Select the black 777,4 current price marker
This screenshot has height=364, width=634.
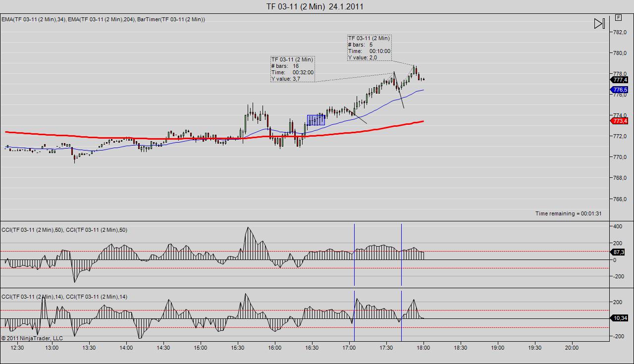(620, 80)
